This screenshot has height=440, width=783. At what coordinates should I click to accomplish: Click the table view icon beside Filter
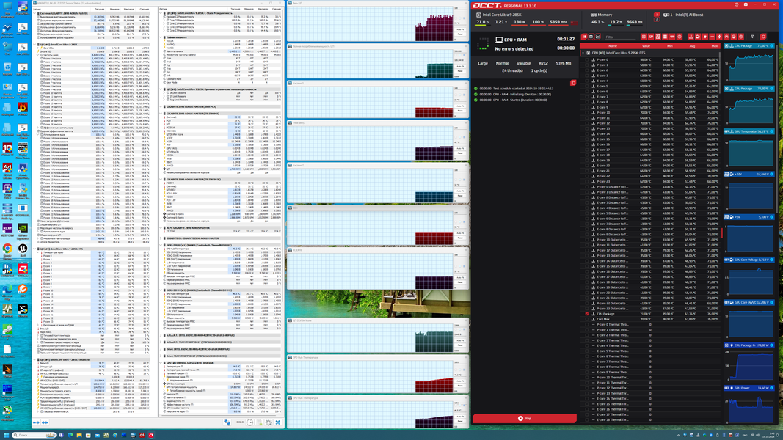coord(591,37)
